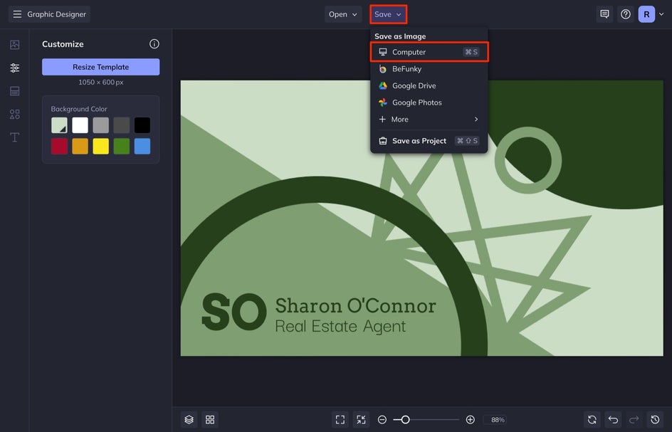This screenshot has height=432, width=672.
Task: Open the Layers panel icon
Action: [x=189, y=420]
